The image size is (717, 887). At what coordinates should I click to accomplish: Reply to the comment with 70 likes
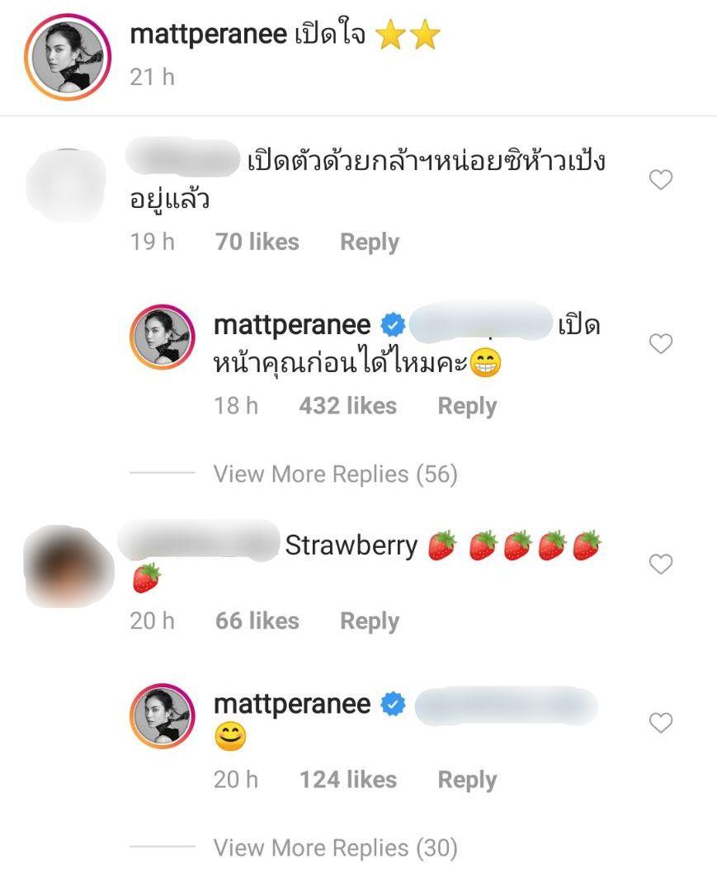pyautogui.click(x=370, y=242)
